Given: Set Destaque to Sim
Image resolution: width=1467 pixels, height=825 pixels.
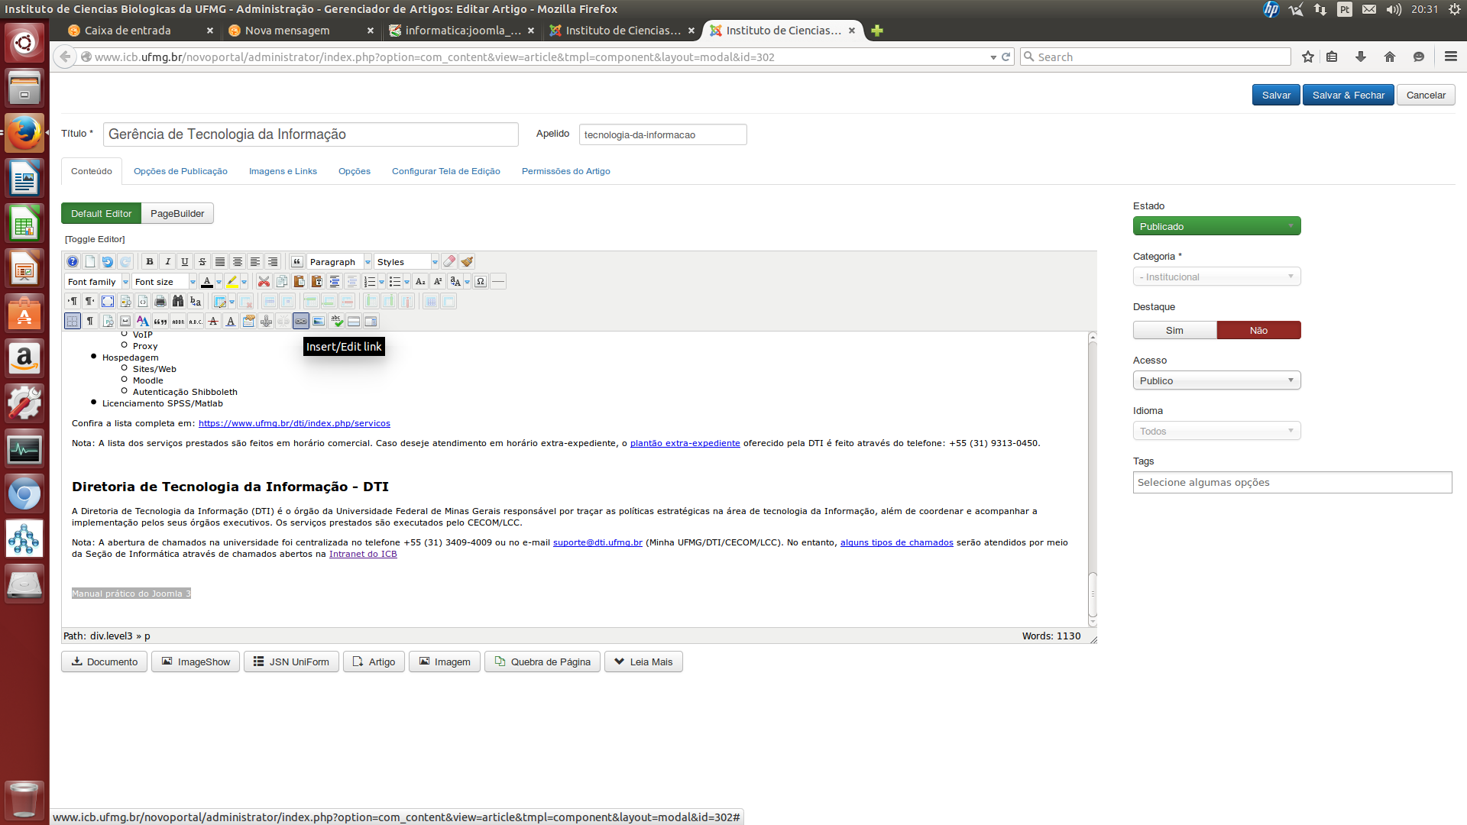Looking at the screenshot, I should (1174, 331).
